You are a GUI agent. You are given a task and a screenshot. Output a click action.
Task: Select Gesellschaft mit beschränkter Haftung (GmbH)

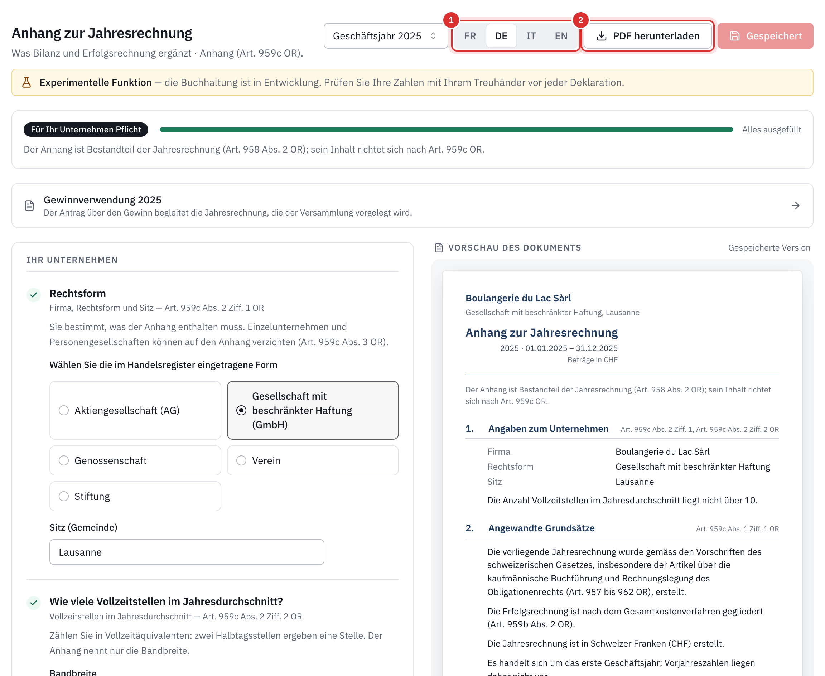313,410
